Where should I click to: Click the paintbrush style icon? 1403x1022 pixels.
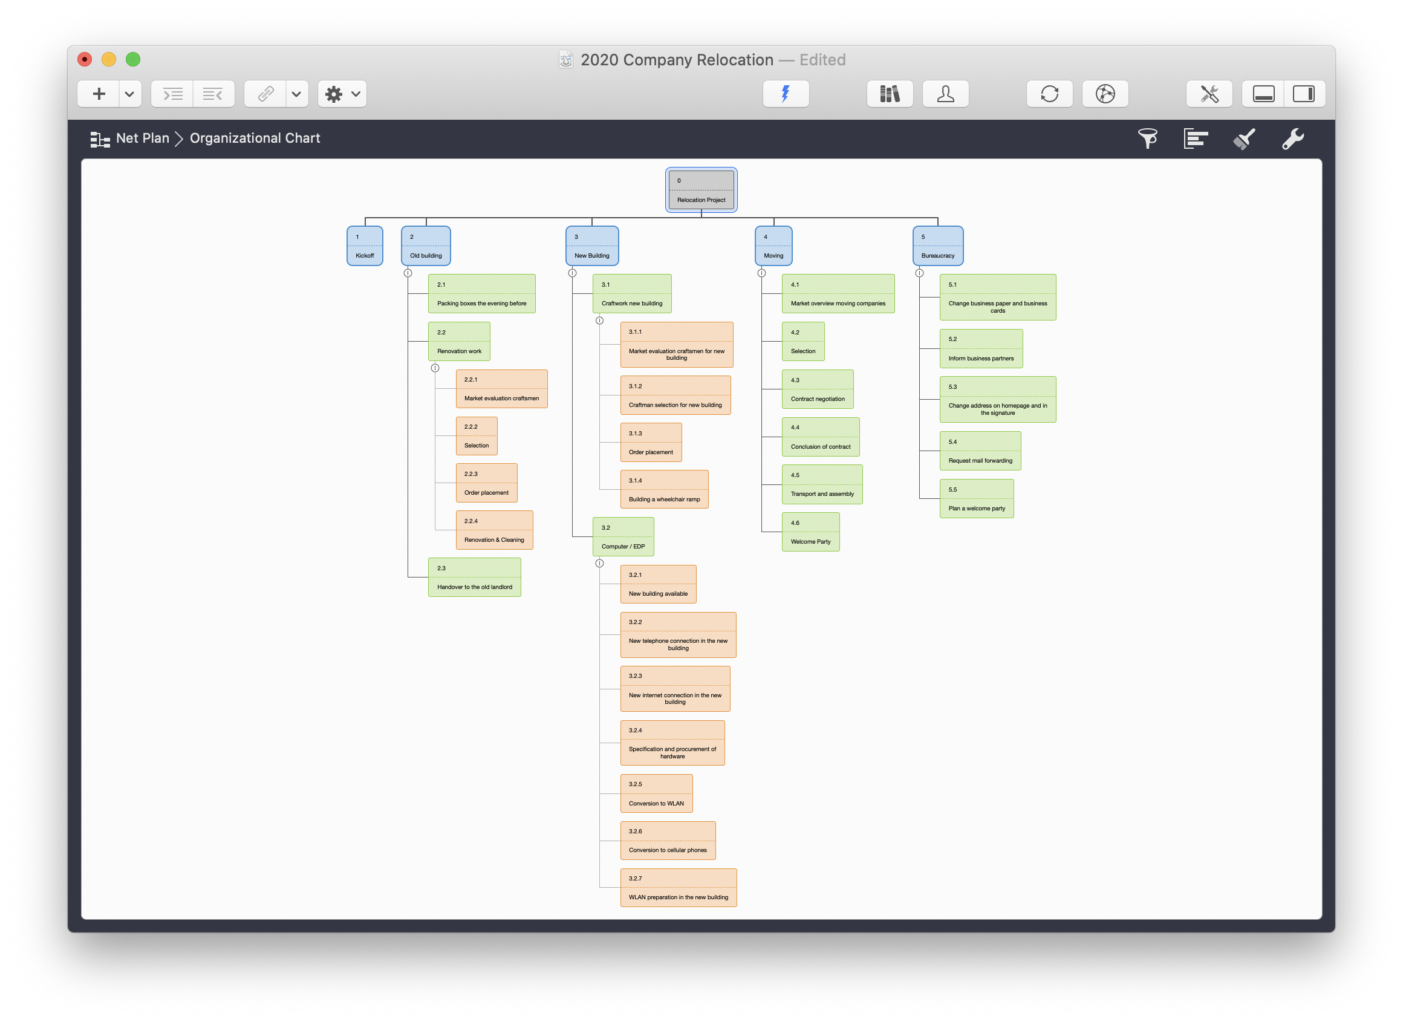pos(1244,138)
